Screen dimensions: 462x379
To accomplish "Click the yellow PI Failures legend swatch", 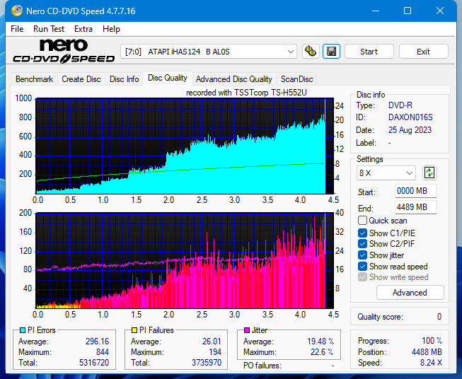I will (134, 330).
